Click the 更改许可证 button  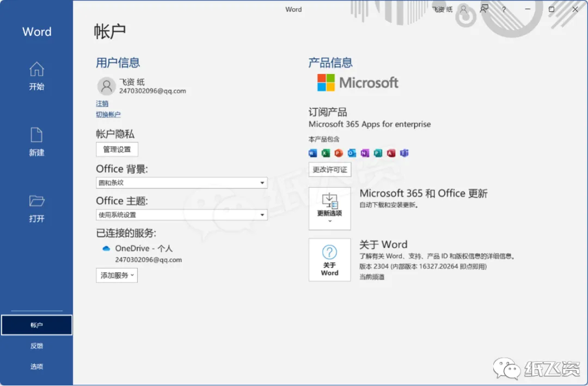[x=330, y=169]
